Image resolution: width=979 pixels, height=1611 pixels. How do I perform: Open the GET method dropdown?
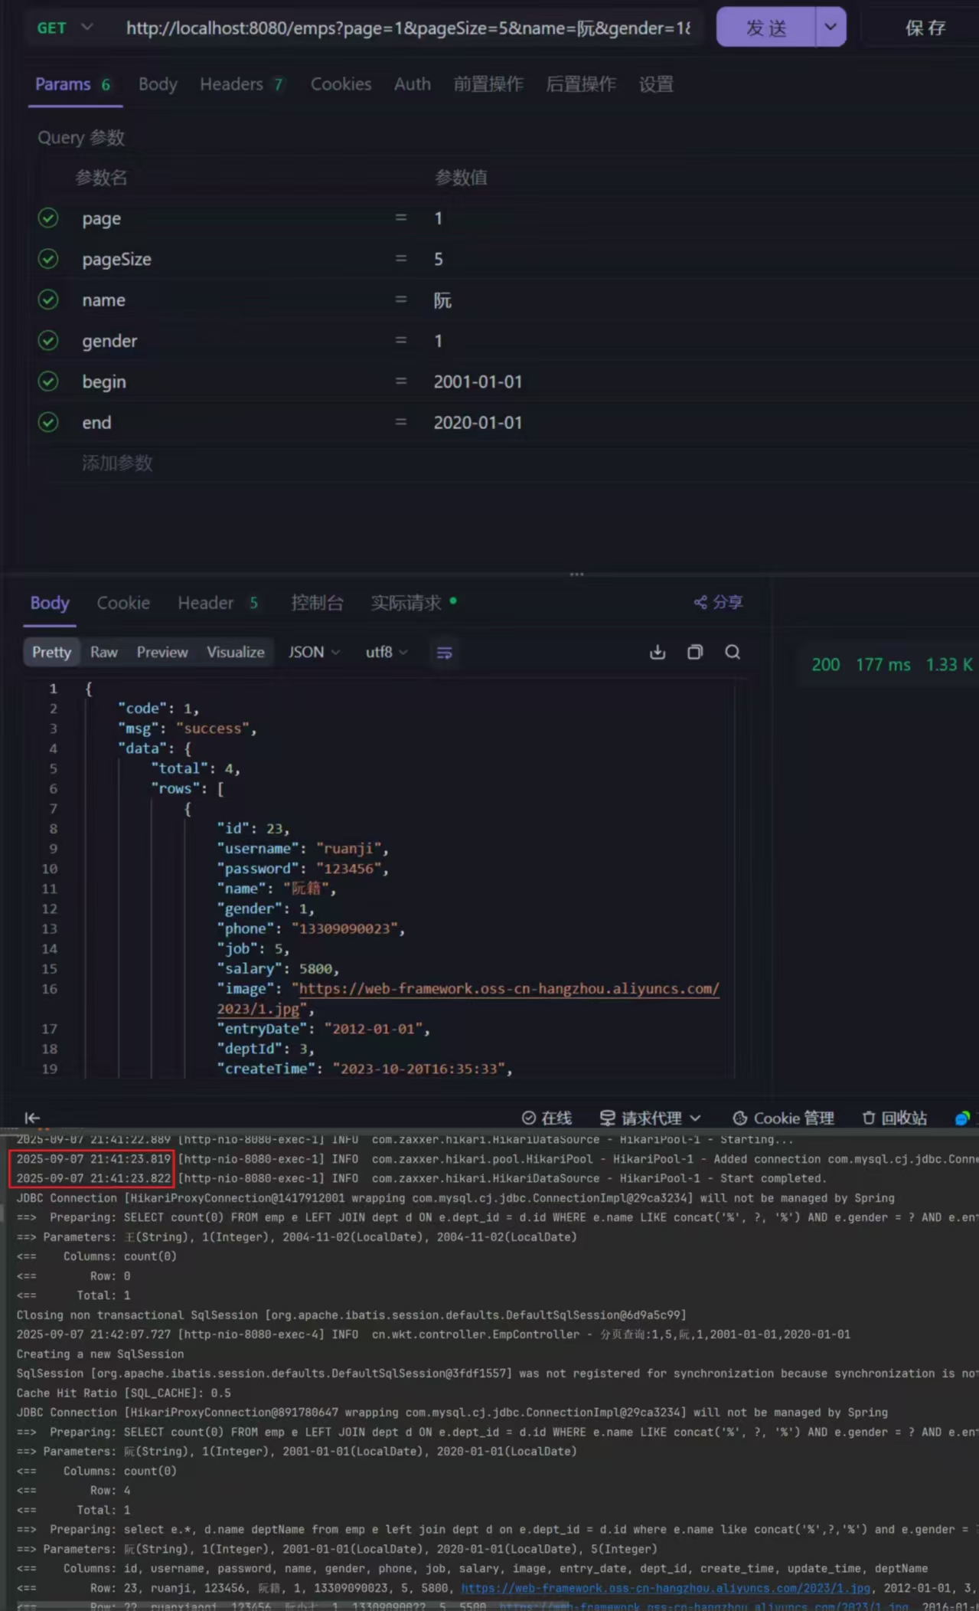pos(64,28)
